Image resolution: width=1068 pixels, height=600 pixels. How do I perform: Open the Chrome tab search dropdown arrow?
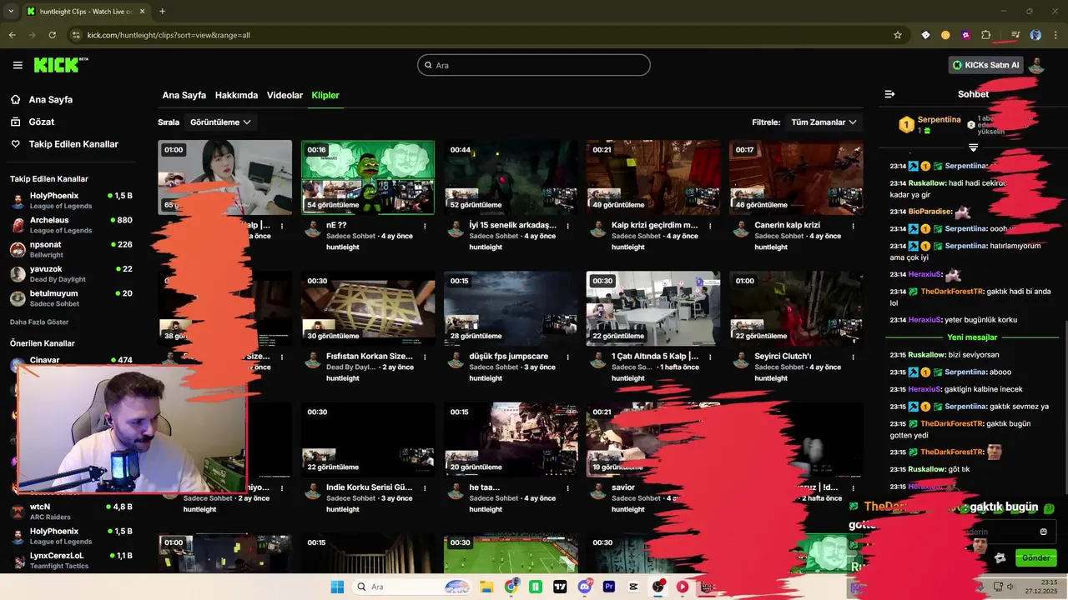11,11
